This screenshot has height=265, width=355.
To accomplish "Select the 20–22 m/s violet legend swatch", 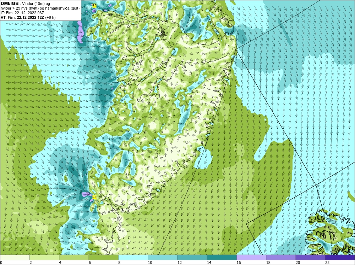I will tap(310, 258).
